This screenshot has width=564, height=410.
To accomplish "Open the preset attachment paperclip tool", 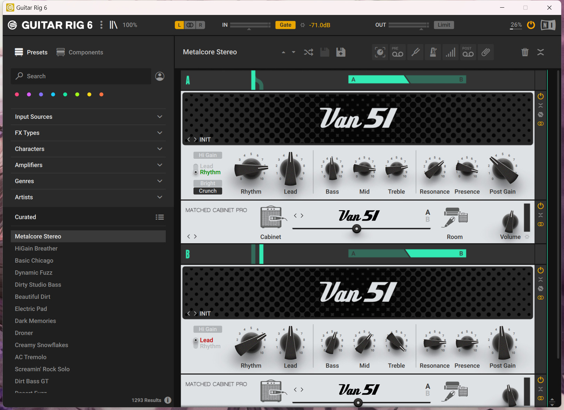I will pos(486,52).
